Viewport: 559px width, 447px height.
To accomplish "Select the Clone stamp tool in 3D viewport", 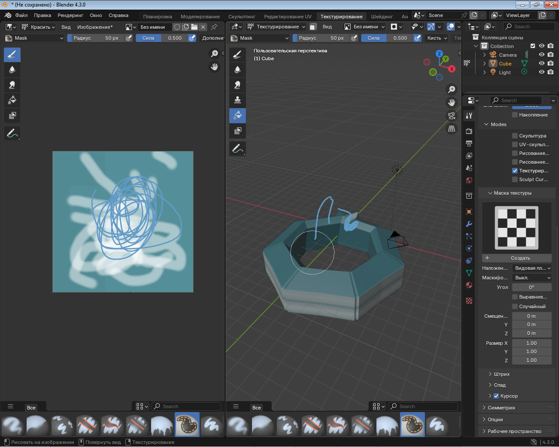I will [238, 100].
